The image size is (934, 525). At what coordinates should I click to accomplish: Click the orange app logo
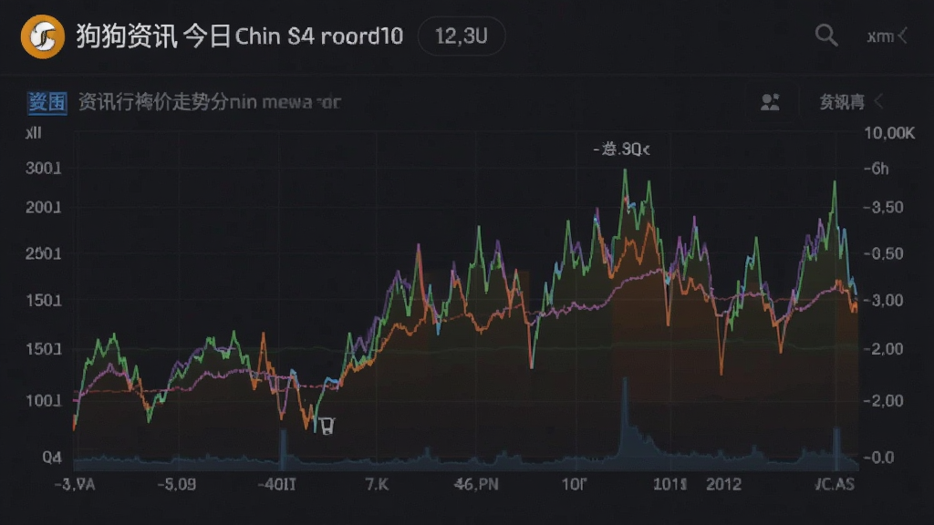click(42, 36)
